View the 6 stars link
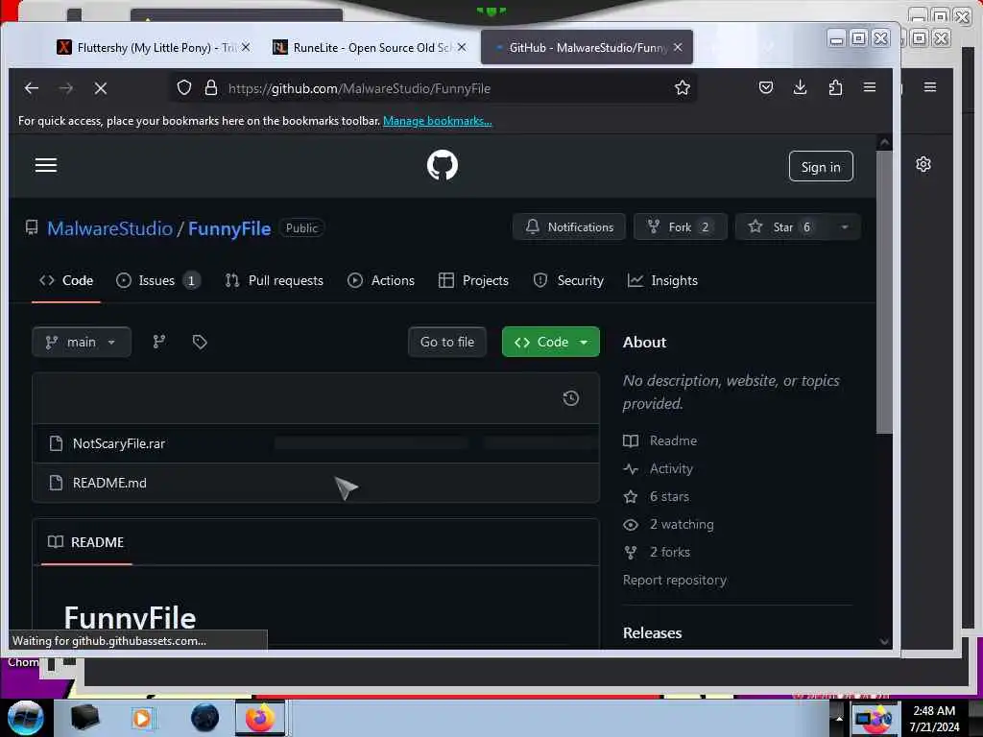The width and height of the screenshot is (983, 737). point(669,496)
